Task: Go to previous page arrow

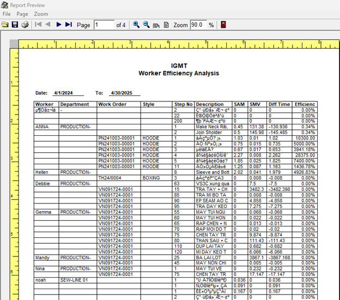Action: 48,25
